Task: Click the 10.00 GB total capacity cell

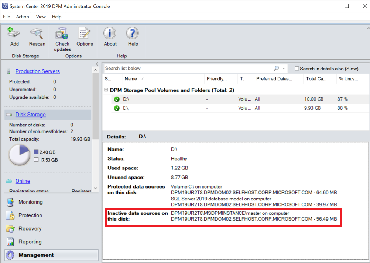Action: click(314, 99)
